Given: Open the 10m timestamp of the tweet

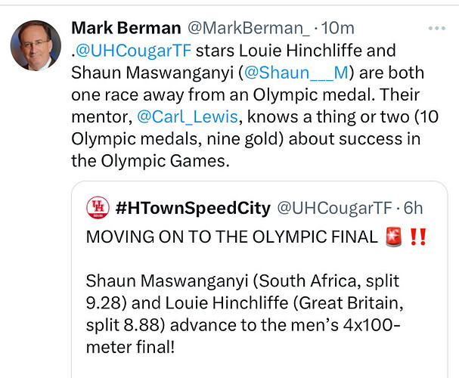Looking at the screenshot, I should (x=338, y=28).
